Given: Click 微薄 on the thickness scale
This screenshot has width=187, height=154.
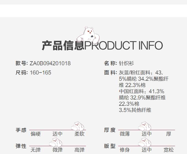Looking at the screenshot, I should tap(125, 134).
